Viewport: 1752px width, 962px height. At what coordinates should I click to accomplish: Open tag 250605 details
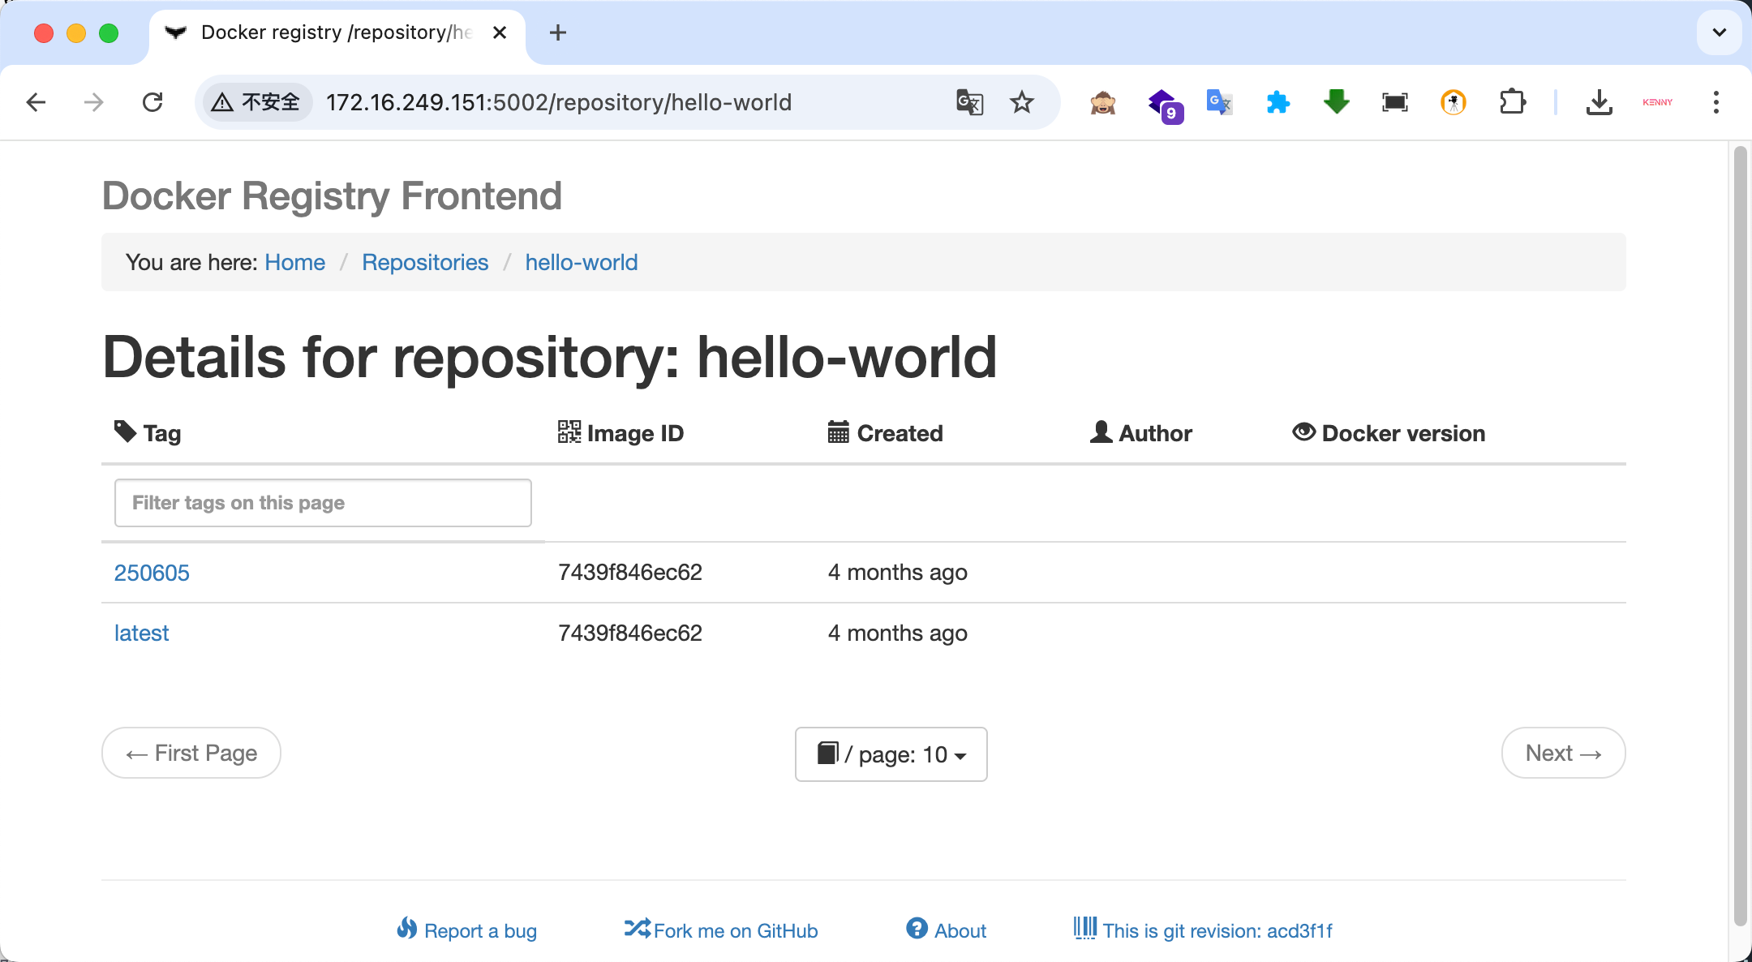pos(152,573)
